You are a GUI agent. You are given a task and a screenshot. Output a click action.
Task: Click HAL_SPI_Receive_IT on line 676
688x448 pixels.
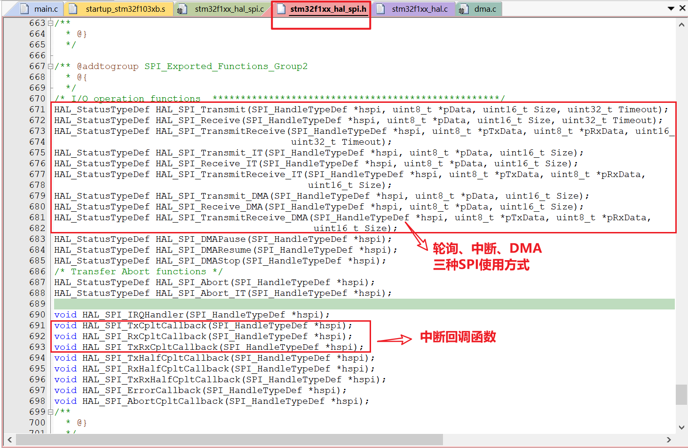(206, 163)
